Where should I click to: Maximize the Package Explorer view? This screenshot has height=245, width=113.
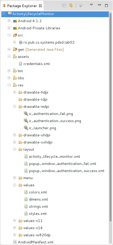pos(106,6)
